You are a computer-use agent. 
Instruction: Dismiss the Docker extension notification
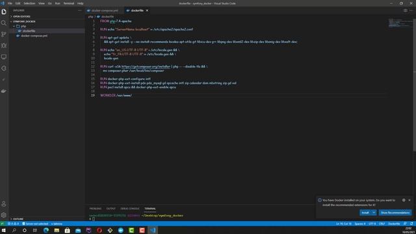click(409, 200)
